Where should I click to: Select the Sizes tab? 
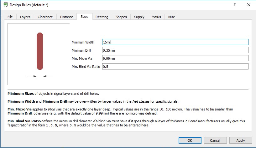[x=84, y=17]
